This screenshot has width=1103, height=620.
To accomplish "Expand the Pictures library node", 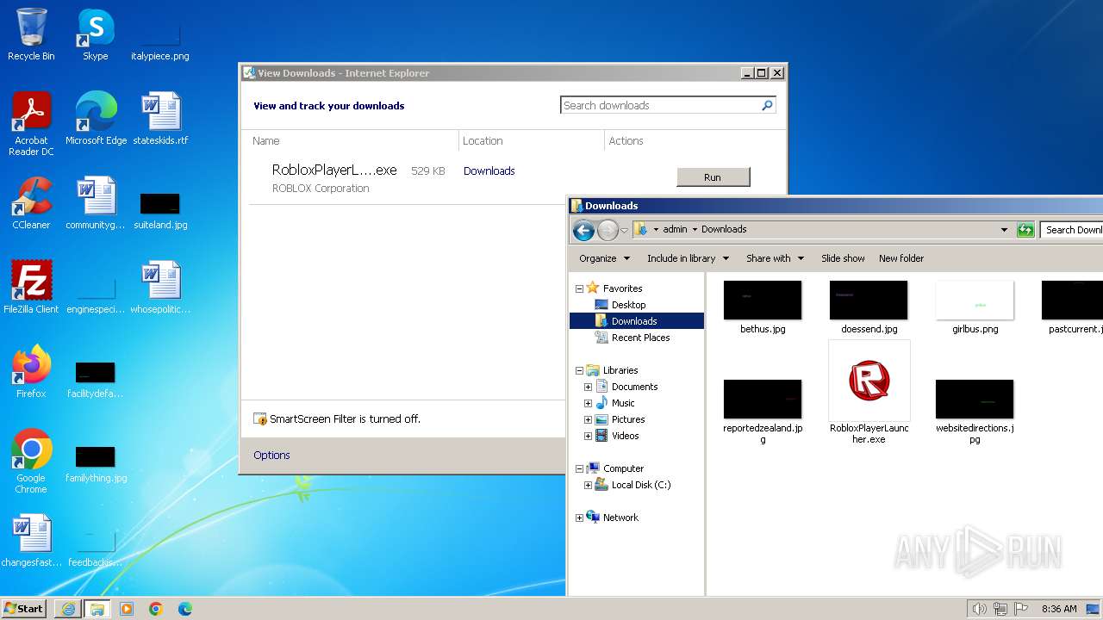I will pyautogui.click(x=588, y=419).
